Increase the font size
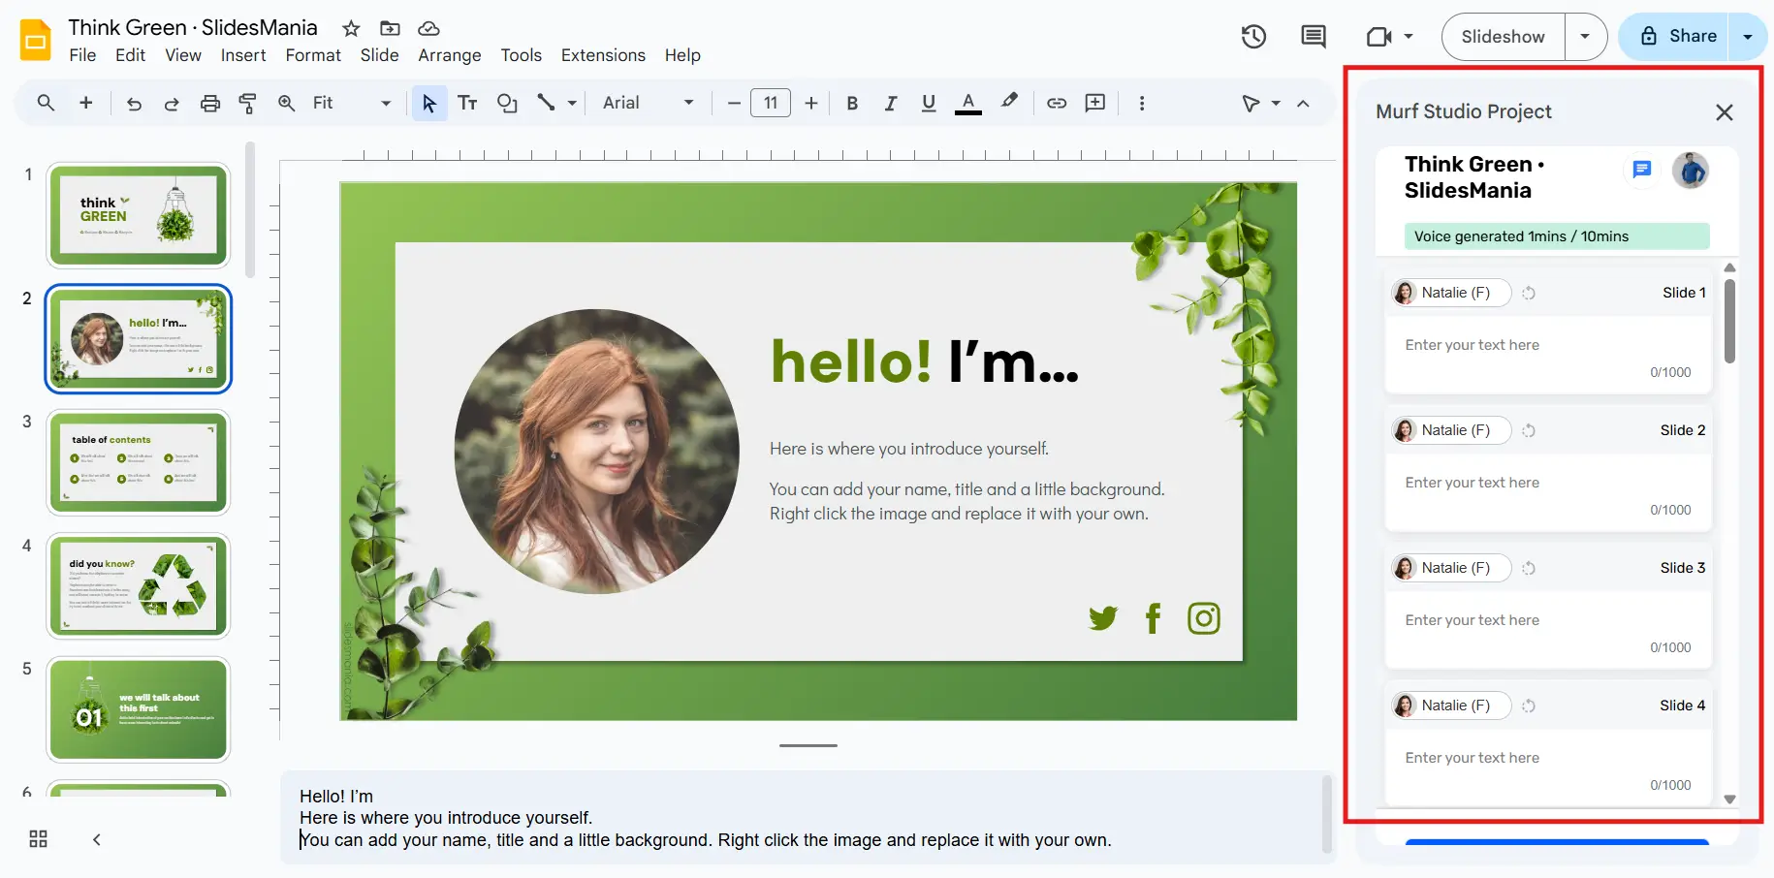Viewport: 1774px width, 878px height. (x=811, y=103)
